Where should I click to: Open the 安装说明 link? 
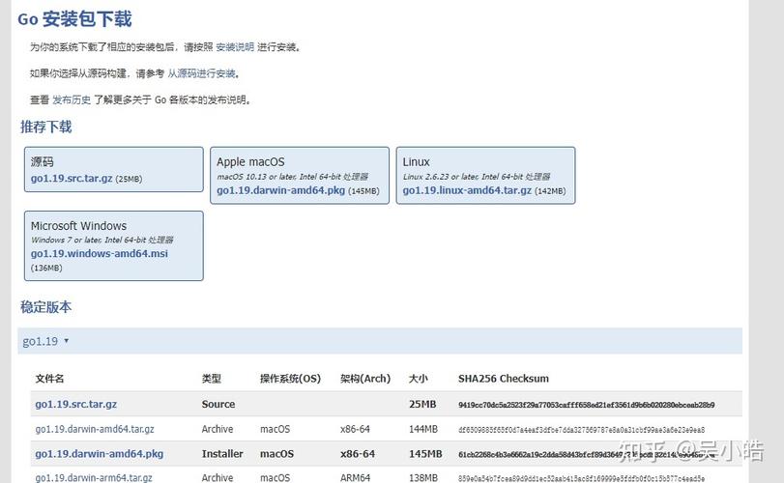click(x=235, y=47)
